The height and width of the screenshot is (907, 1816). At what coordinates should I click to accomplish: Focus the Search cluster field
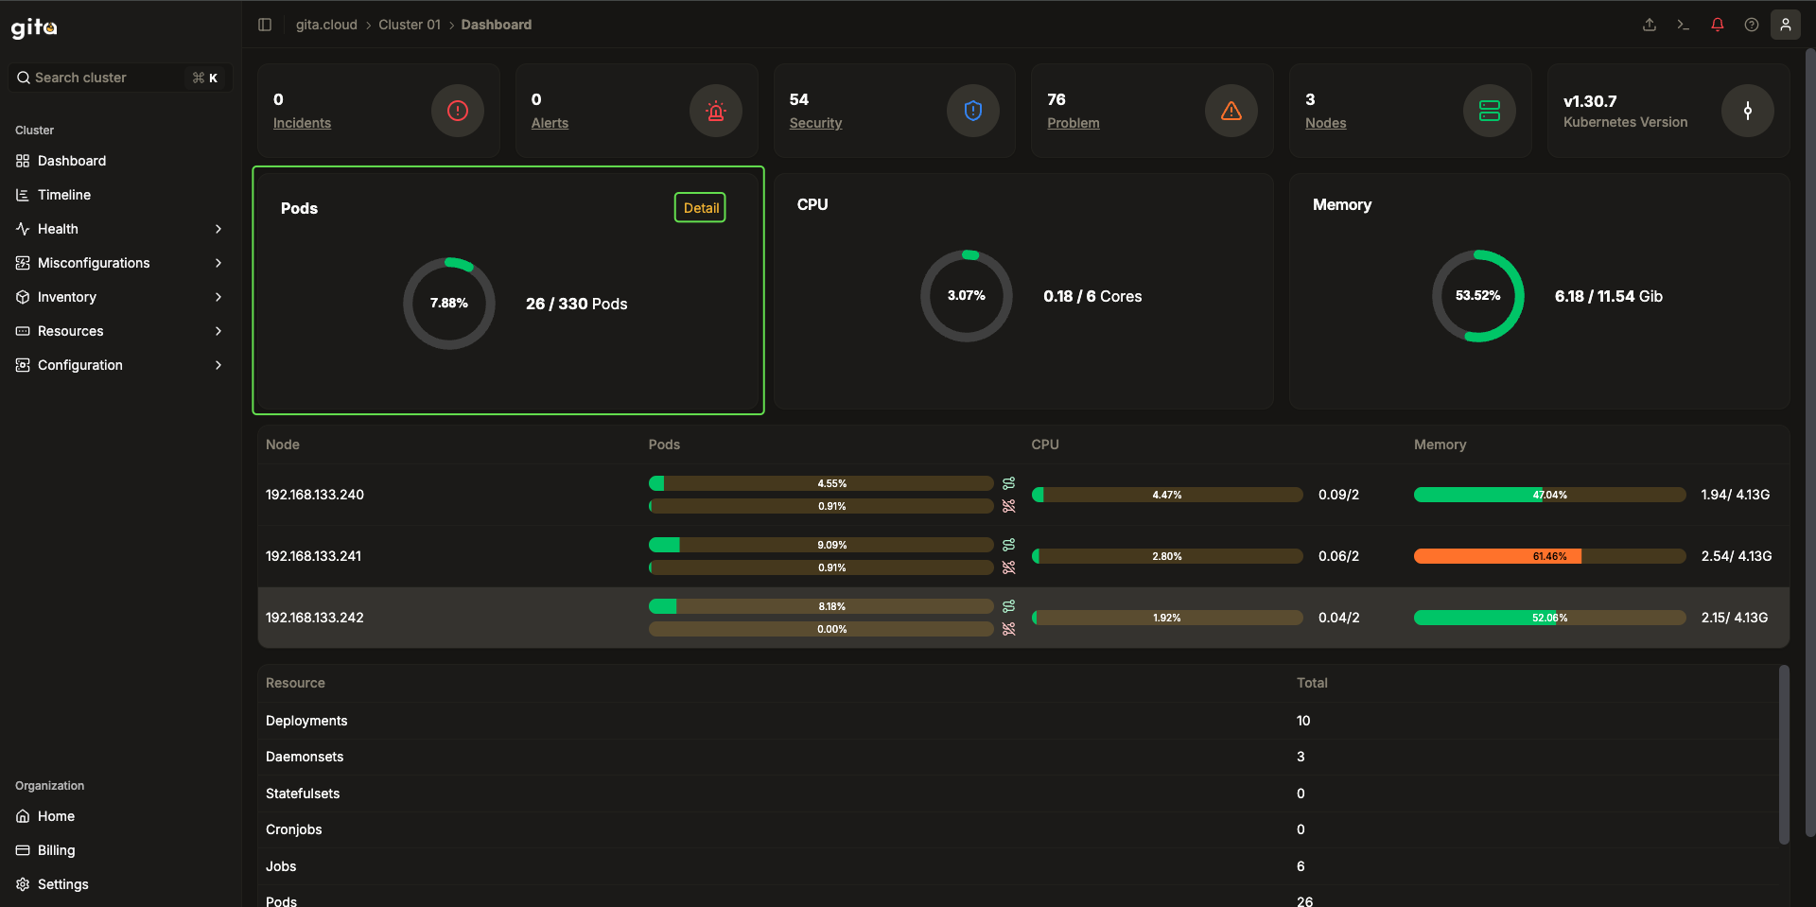120,78
